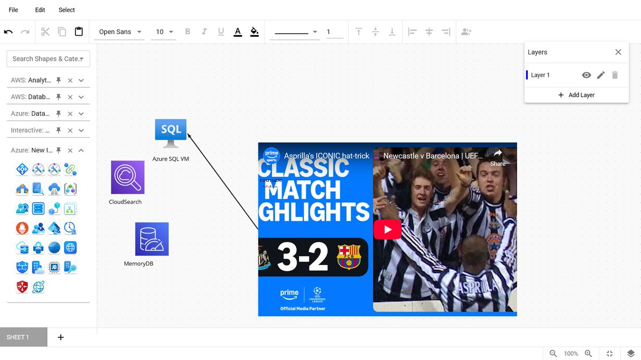Select the Cut icon in the toolbar
Image resolution: width=641 pixels, height=360 pixels.
click(45, 31)
